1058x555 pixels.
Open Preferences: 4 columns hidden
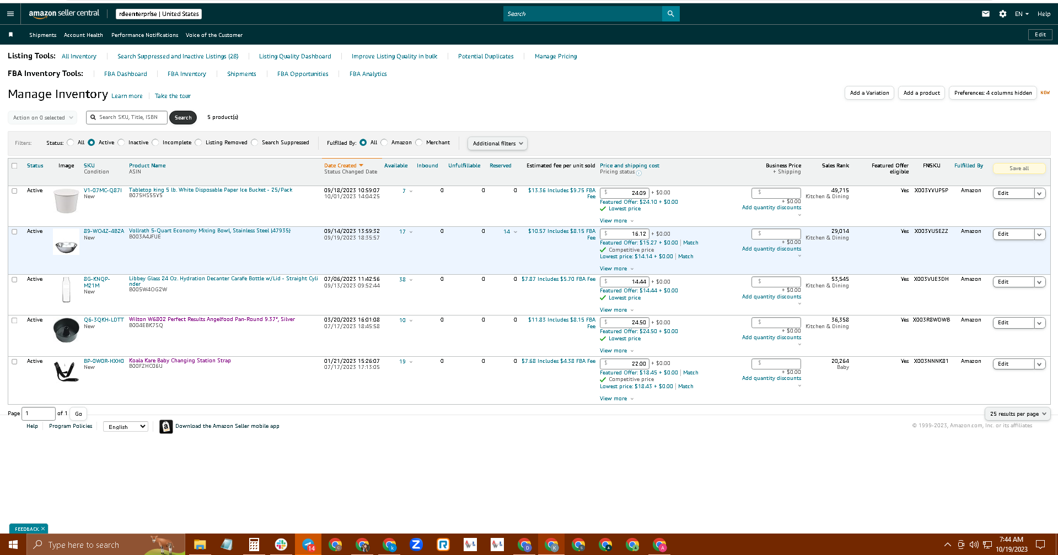(993, 93)
